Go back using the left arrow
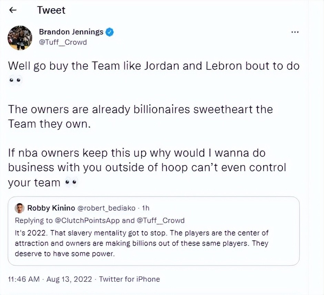Viewport: 324px width, 295px height. click(x=13, y=10)
